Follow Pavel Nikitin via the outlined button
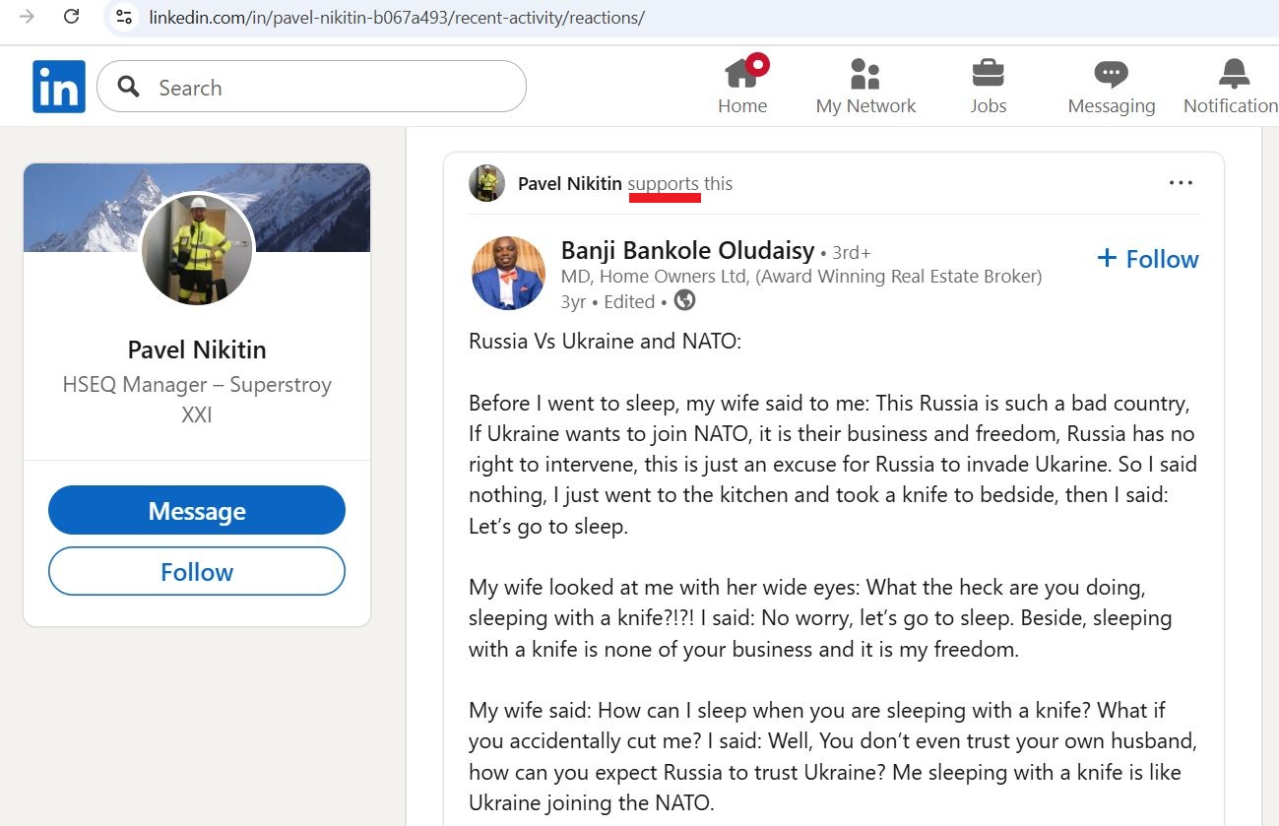The image size is (1279, 826). click(196, 571)
